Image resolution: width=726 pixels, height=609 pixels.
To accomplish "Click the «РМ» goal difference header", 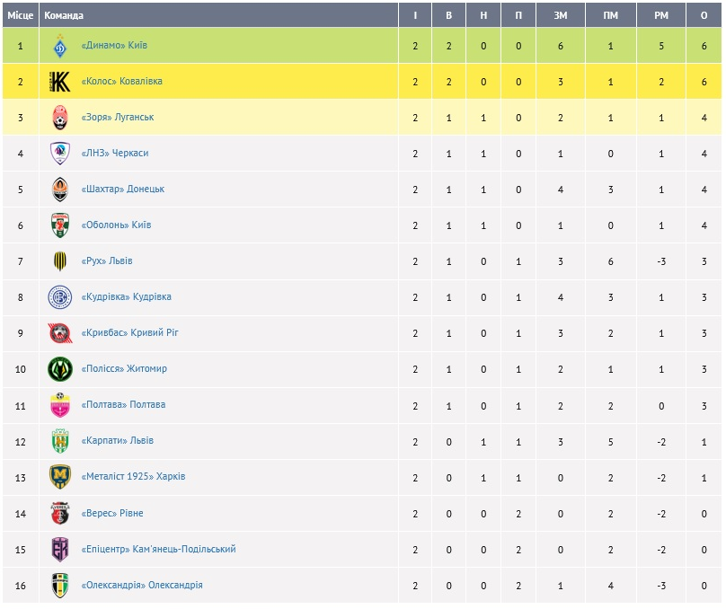I will pos(661,15).
